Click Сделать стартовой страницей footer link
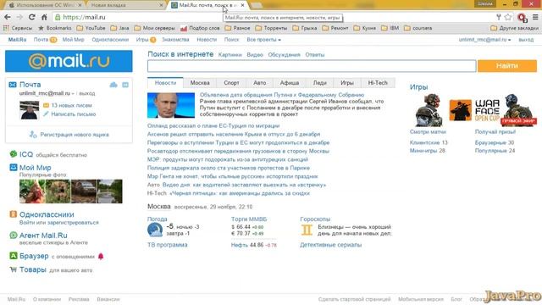542x305 pixels. click(354, 299)
